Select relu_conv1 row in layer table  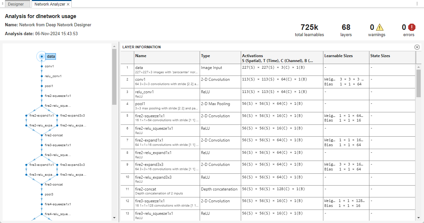pos(268,94)
